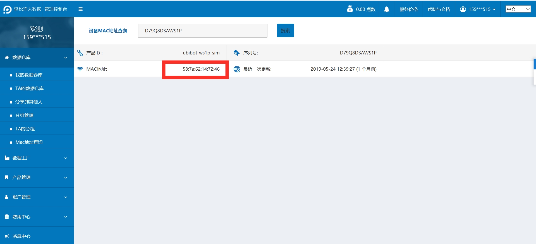Open 我的数据仓库 menu item

[x=37, y=75]
